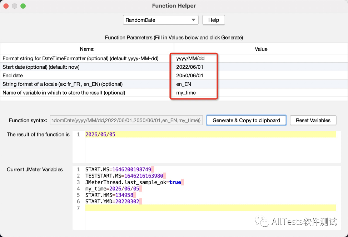Viewport: 348px width, 237px height.
Task: Click the result line 2026/06/05
Action: pos(210,134)
